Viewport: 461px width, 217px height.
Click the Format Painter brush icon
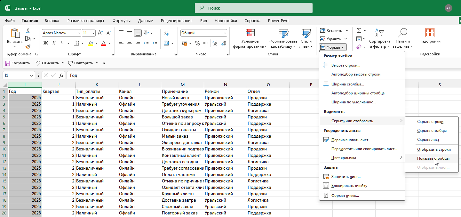(28, 47)
